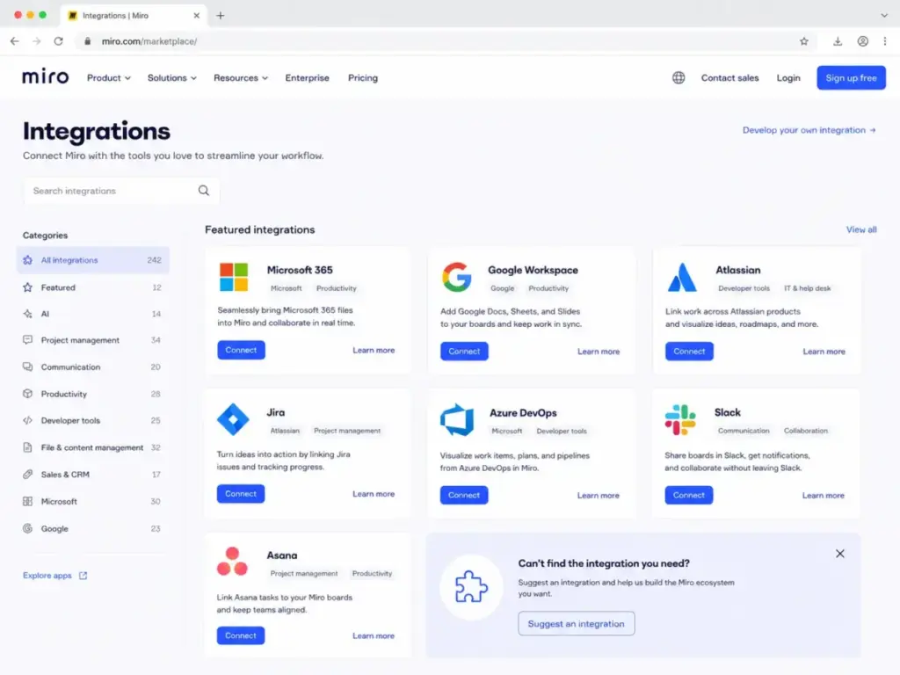The image size is (900, 675).
Task: Select the Communication category
Action: (x=93, y=367)
